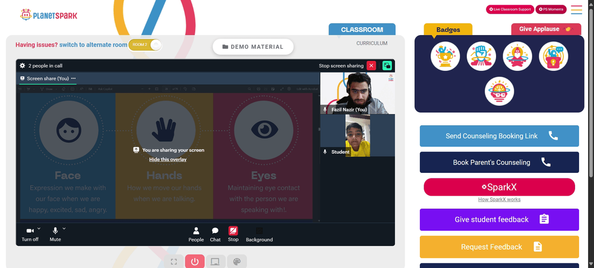The height and width of the screenshot is (268, 594).
Task: Click the Stop screen share icon
Action: [x=233, y=231]
